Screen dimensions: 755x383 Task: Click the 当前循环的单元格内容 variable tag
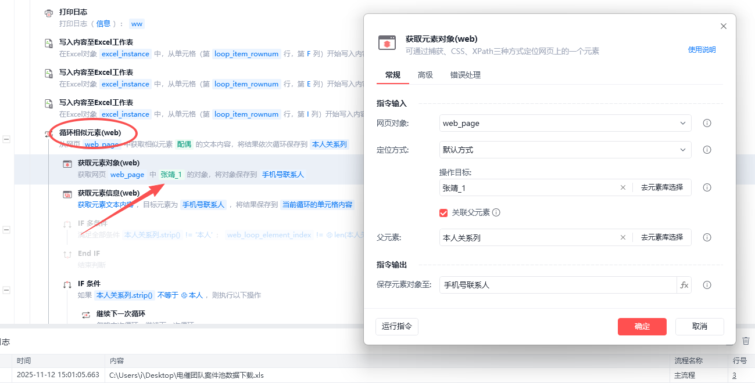(x=317, y=204)
